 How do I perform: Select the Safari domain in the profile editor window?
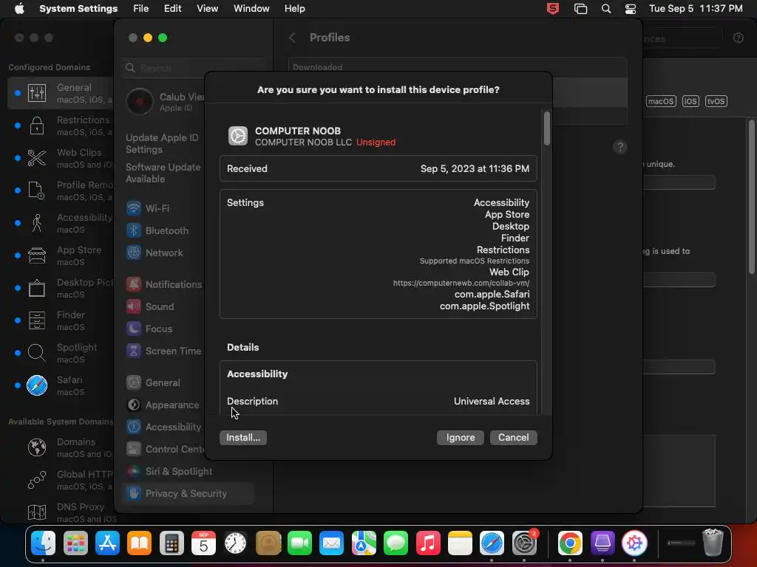coord(61,385)
